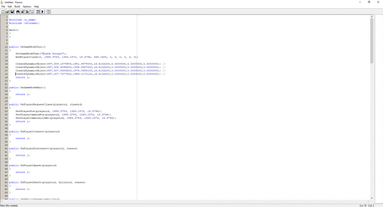
Task: Click 'public OnPlayerRequestClass(playerid, classid)' line
Action: [x=46, y=105]
